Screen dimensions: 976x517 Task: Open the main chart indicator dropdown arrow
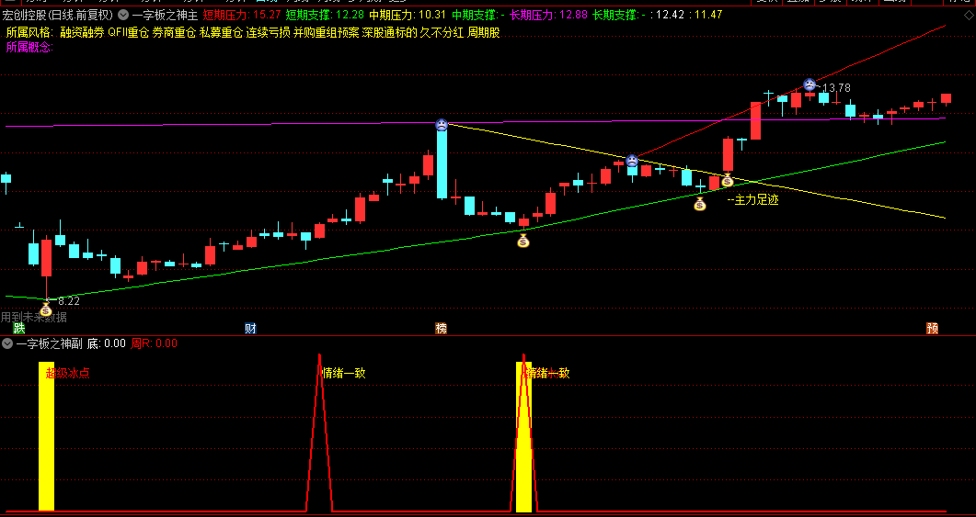123,15
